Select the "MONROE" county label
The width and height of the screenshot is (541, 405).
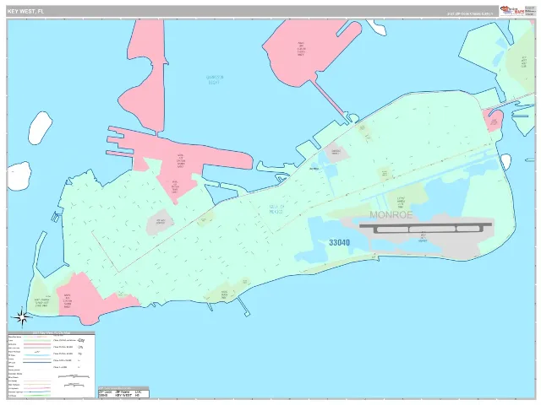pyautogui.click(x=391, y=215)
